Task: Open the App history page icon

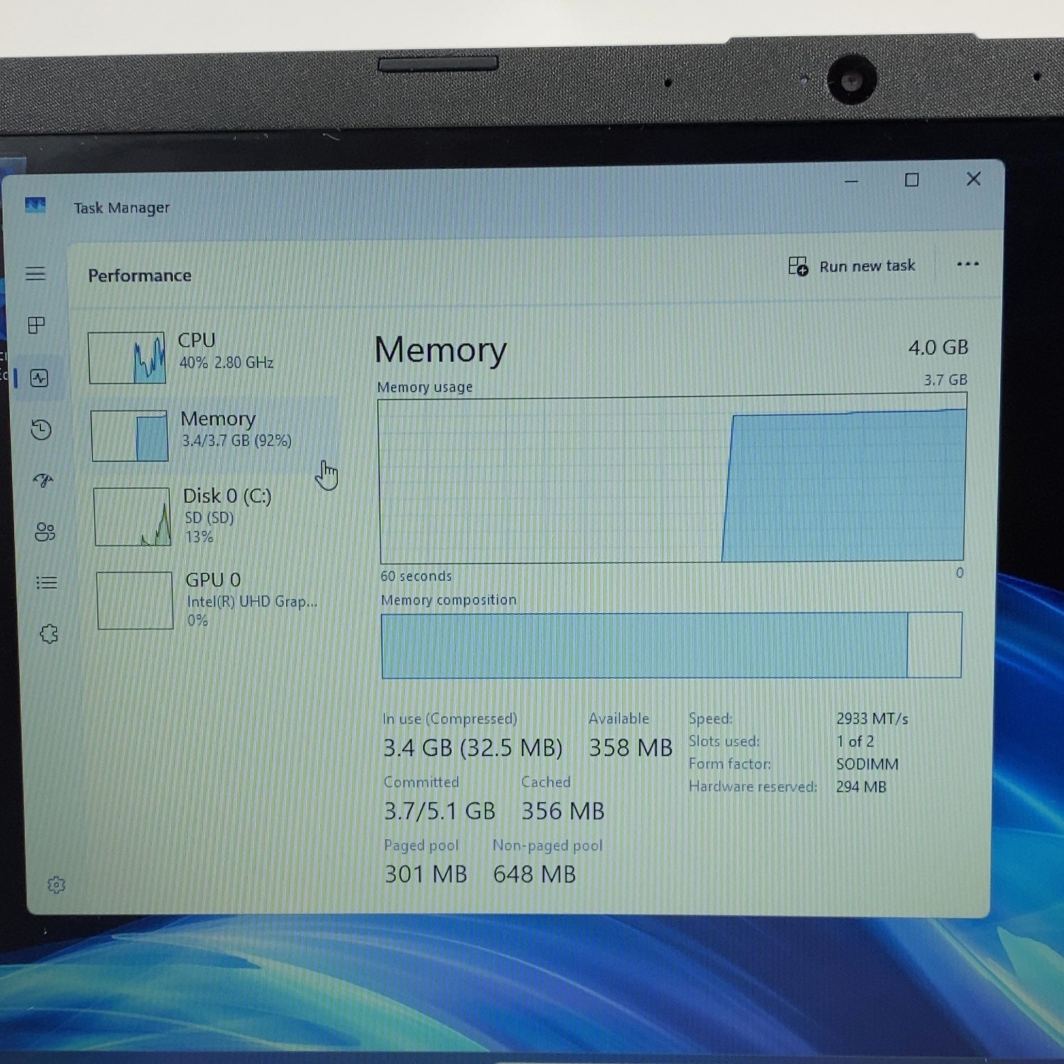Action: [41, 429]
